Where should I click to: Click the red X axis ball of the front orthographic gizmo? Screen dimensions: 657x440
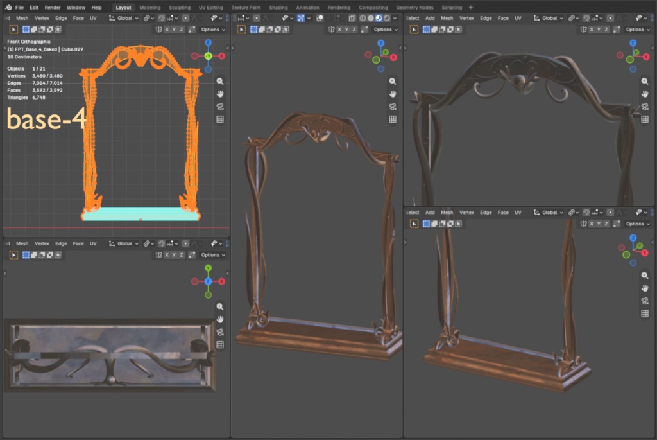point(221,57)
